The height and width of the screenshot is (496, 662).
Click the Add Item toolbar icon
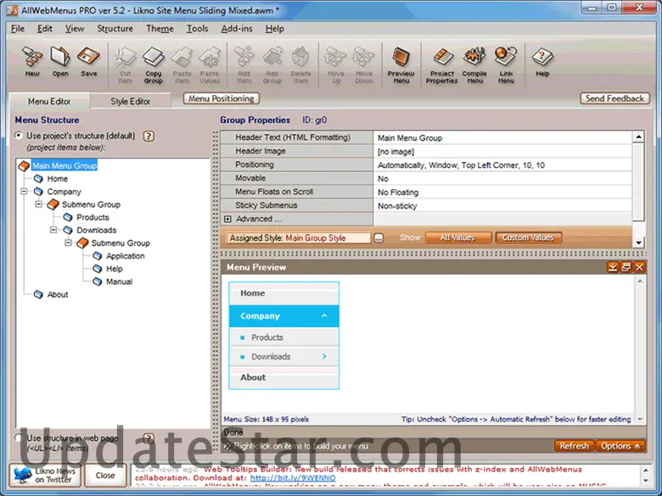tap(244, 65)
